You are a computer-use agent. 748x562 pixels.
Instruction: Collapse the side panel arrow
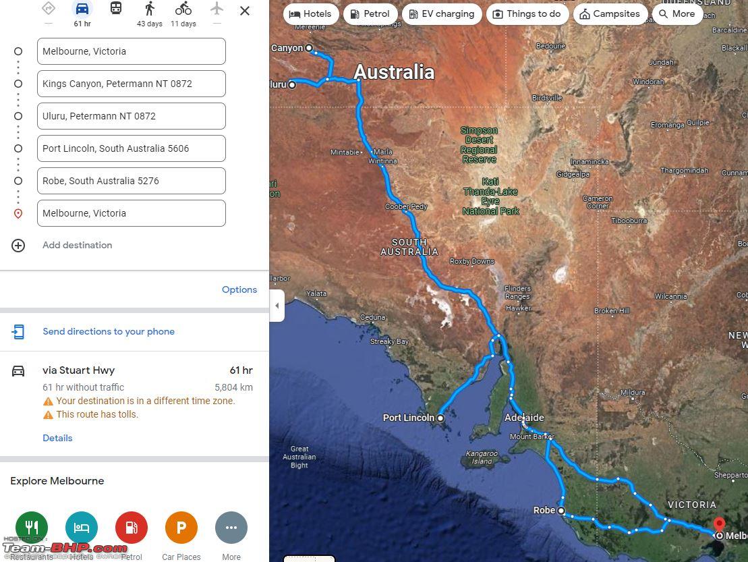[277, 306]
